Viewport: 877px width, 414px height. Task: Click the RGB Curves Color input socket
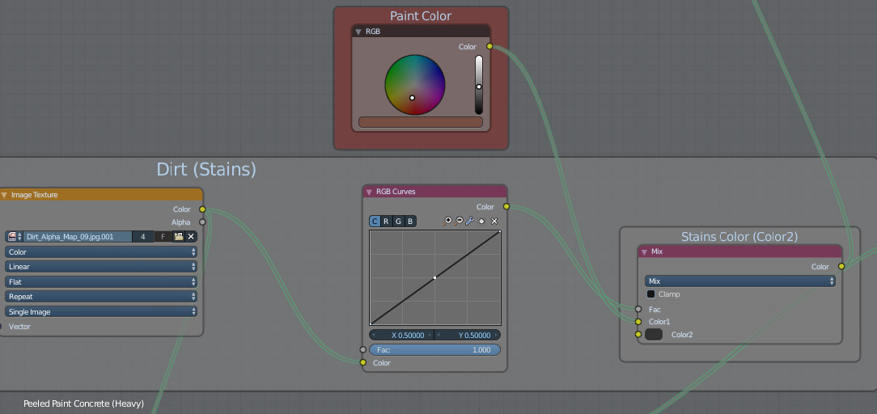click(x=363, y=362)
